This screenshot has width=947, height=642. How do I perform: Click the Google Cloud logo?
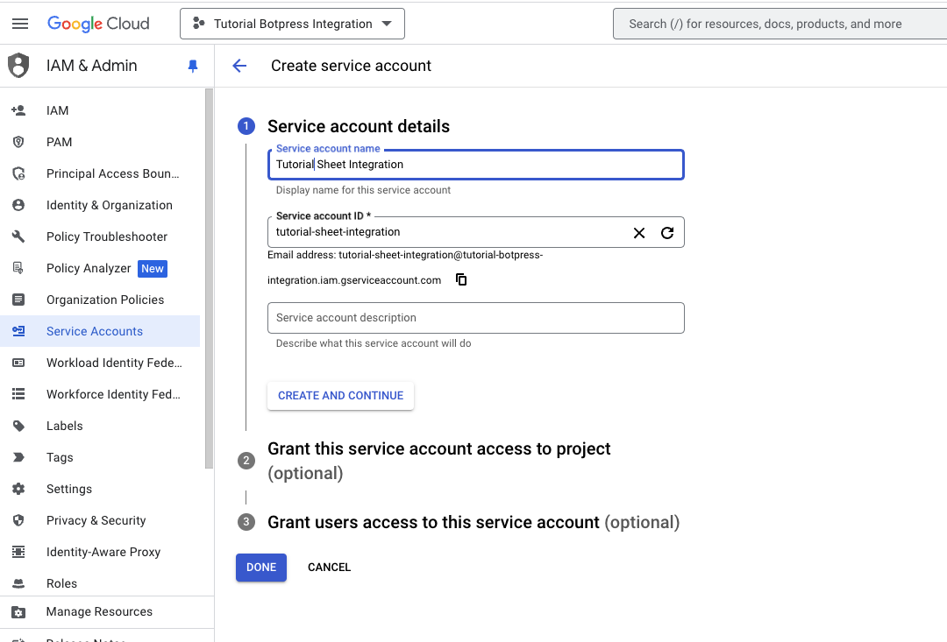(x=98, y=24)
